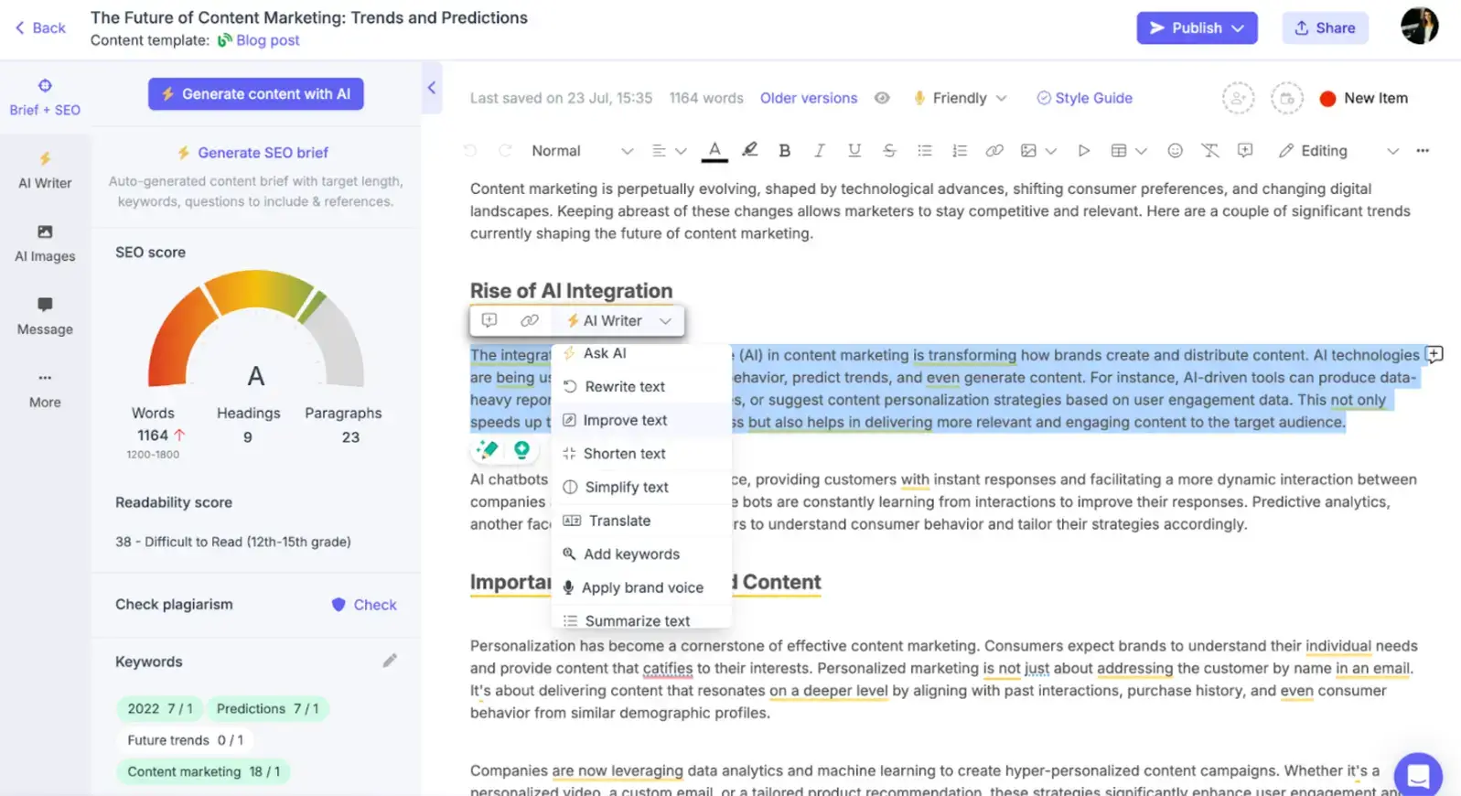The image size is (1461, 796).
Task: Toggle the eye preview icon
Action: (881, 98)
